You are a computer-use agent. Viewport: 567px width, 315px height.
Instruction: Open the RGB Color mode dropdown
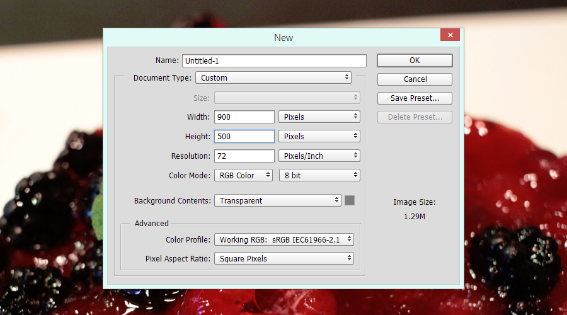tap(243, 176)
